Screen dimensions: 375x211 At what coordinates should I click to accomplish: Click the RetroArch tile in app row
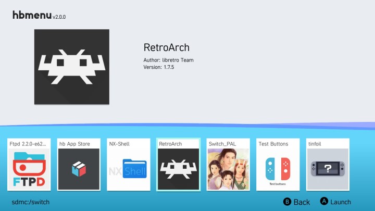tap(179, 165)
